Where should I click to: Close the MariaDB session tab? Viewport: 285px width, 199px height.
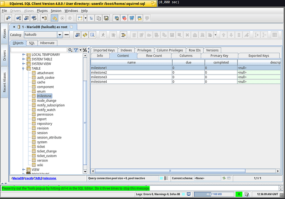tap(14, 27)
